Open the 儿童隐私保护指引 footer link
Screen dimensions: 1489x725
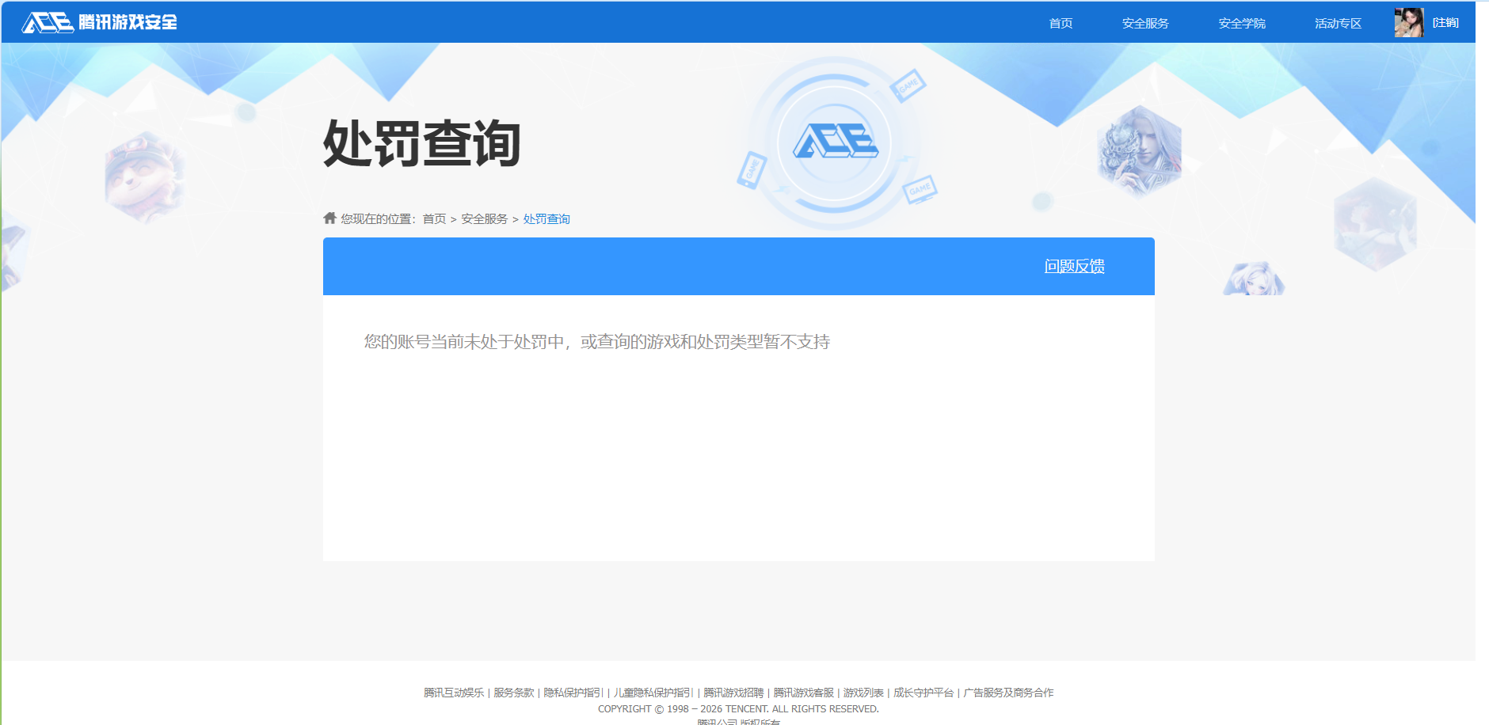pyautogui.click(x=653, y=692)
